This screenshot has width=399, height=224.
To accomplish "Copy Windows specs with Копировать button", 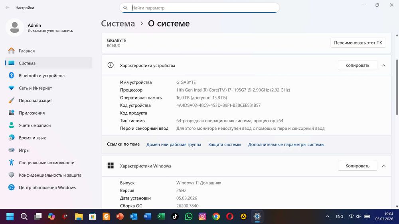I will tap(357, 166).
